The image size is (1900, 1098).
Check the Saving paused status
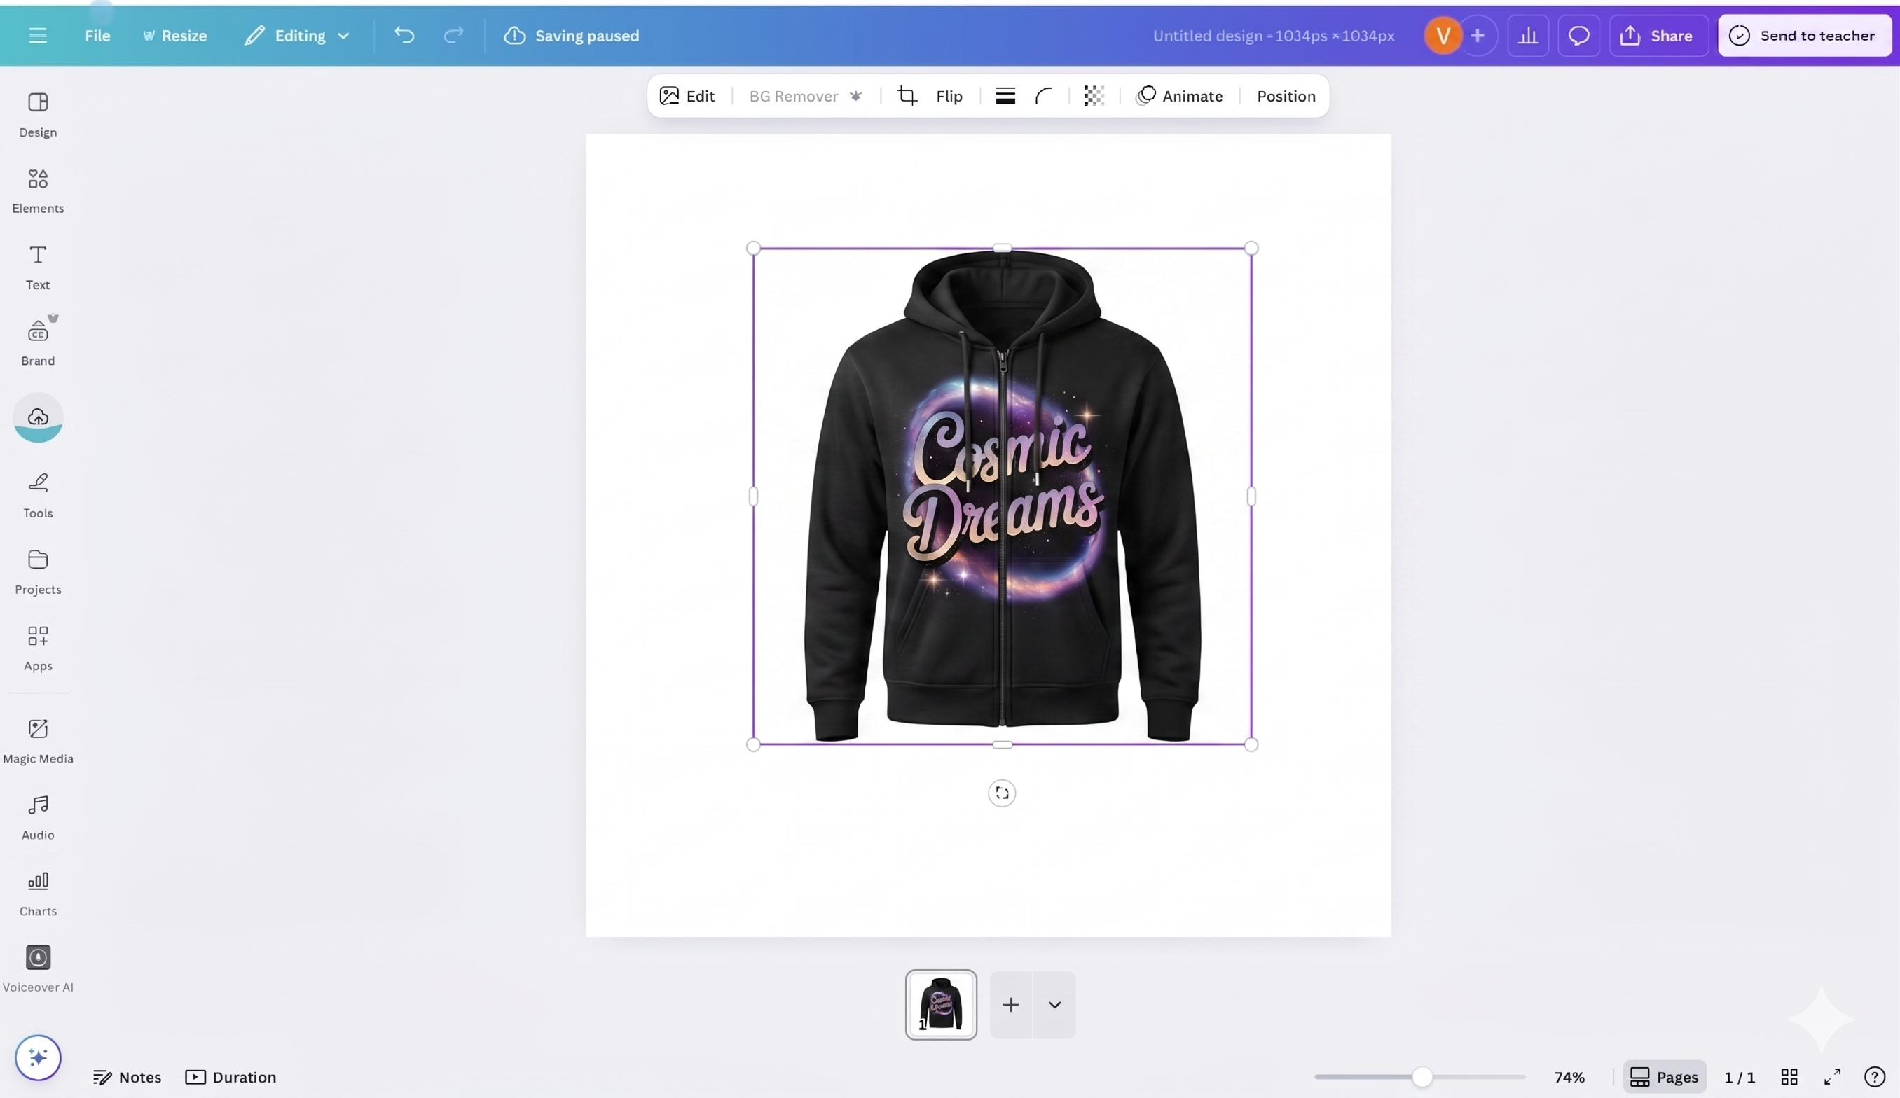point(572,36)
